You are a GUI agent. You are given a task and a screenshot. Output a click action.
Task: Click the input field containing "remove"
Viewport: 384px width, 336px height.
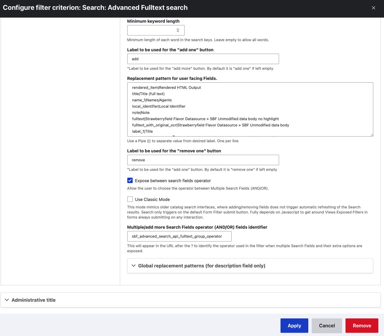(x=203, y=160)
